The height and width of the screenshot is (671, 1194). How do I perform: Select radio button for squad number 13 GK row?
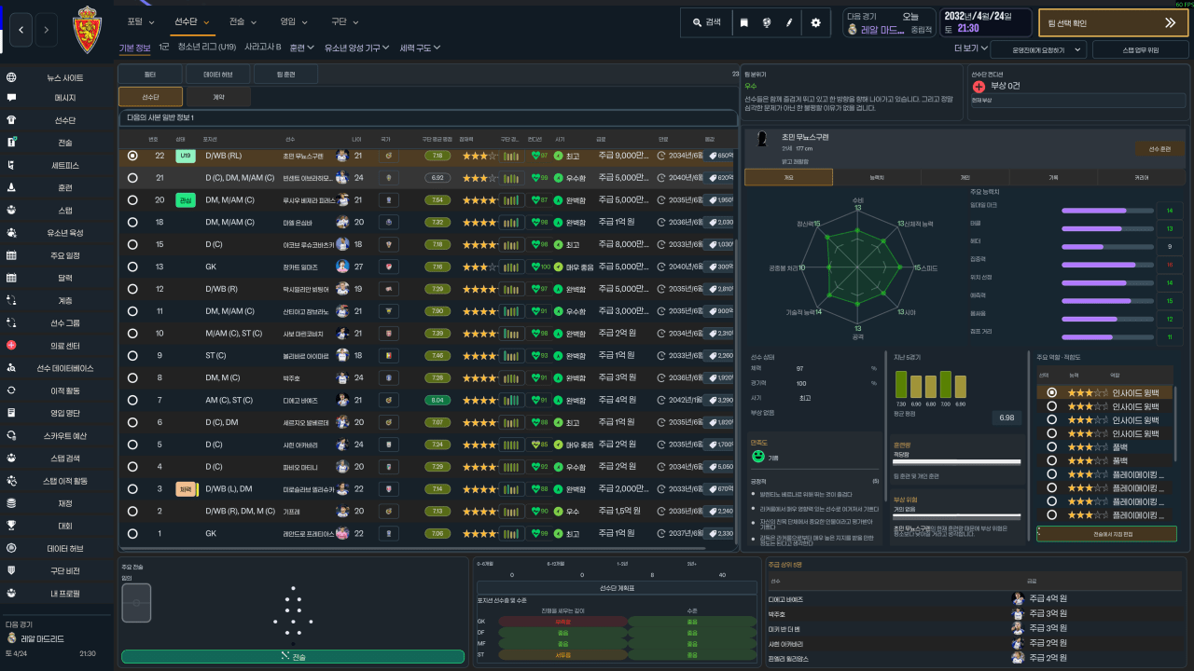pos(132,267)
